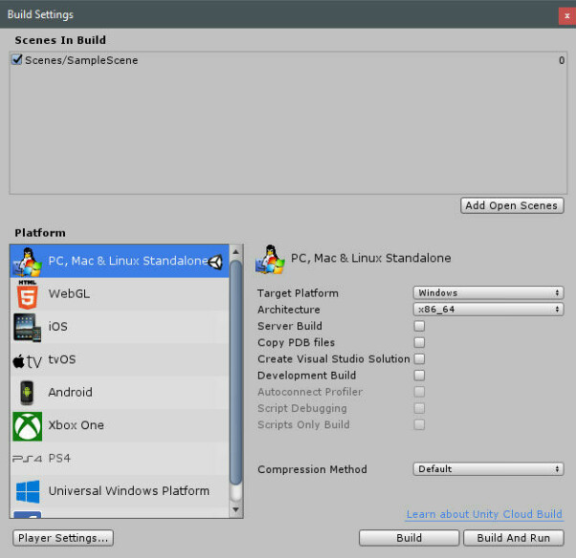Open the Target Platform dropdown
The height and width of the screenshot is (558, 576).
point(488,292)
